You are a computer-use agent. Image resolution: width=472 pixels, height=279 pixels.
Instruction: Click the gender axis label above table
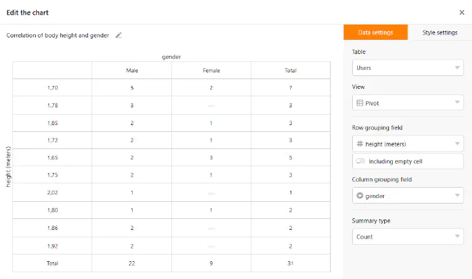tap(171, 57)
